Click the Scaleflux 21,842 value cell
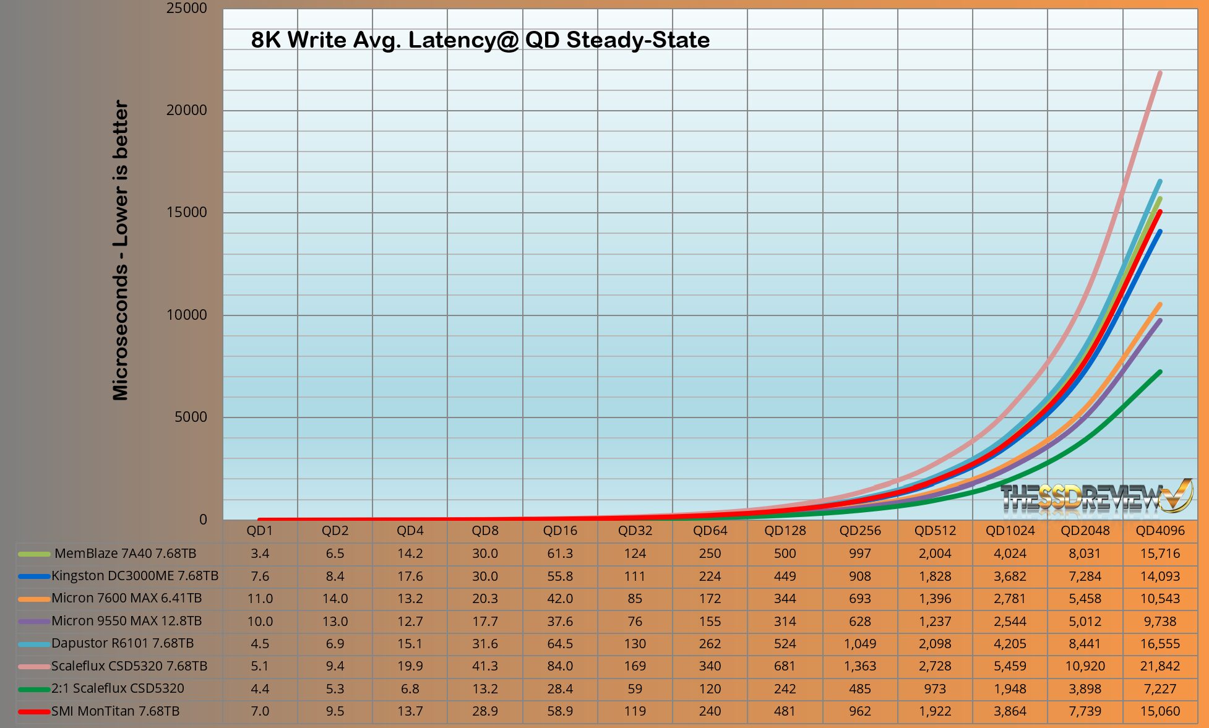This screenshot has width=1209, height=728. [1160, 666]
